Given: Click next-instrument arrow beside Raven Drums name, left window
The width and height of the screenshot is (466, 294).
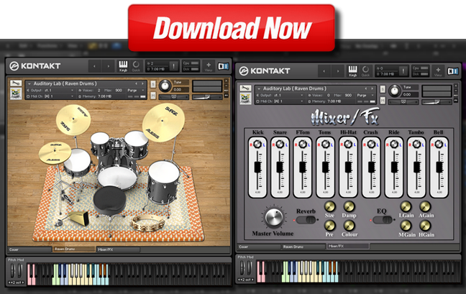Looking at the screenshot, I should 143,84.
